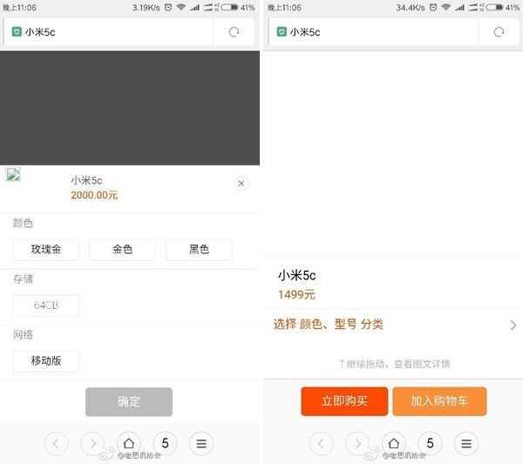Screen dimensions: 523x464
Task: Tap green site badge in left address bar
Action: pos(17,32)
